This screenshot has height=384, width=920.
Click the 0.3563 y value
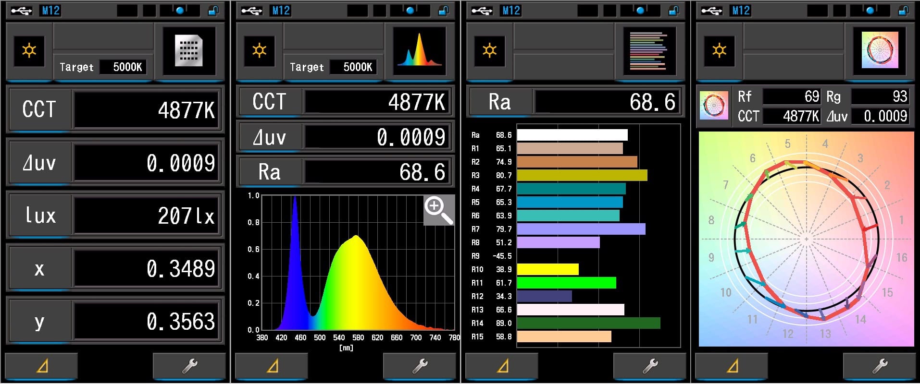148,321
